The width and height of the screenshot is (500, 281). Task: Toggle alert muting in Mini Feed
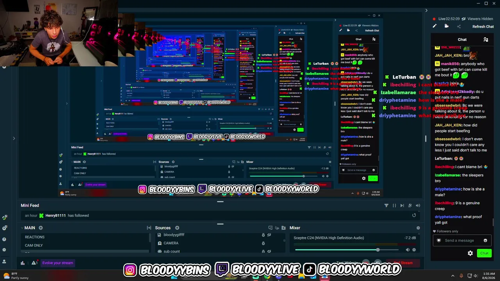tap(410, 205)
